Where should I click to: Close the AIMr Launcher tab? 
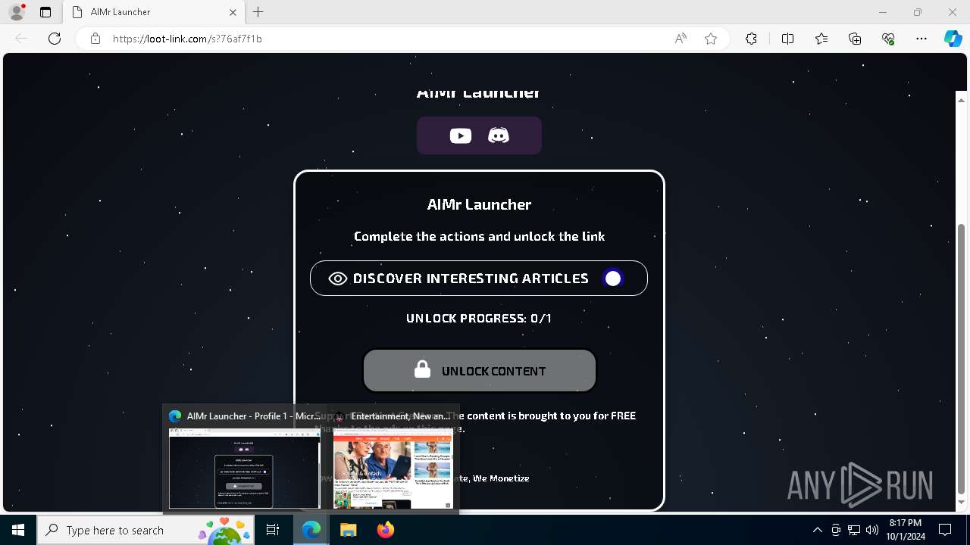coord(233,12)
